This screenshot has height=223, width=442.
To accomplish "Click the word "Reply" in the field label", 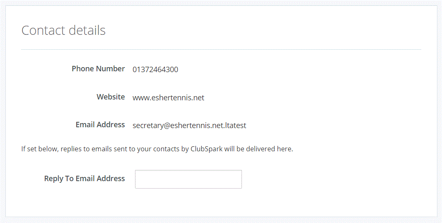I will click(53, 179).
